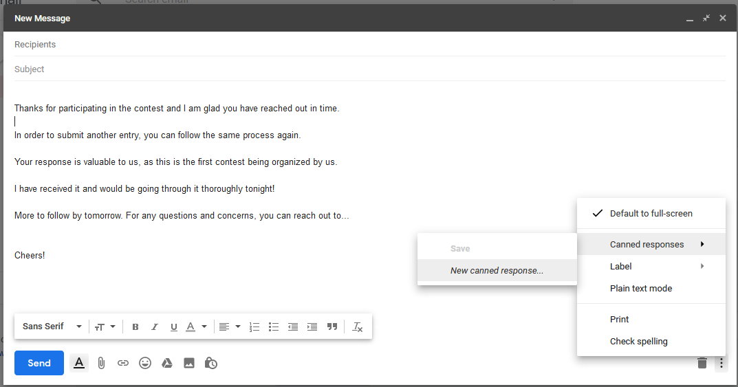Open the Canned responses submenu

click(x=651, y=244)
